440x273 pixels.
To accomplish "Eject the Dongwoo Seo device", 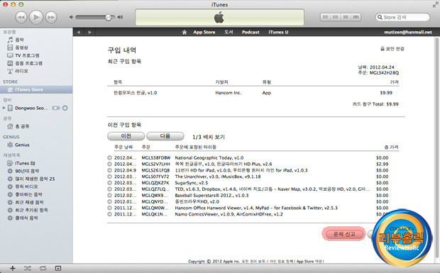I will (x=65, y=108).
